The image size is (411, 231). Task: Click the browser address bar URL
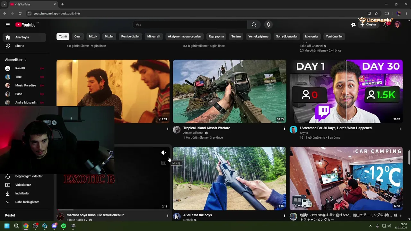[x=57, y=13]
